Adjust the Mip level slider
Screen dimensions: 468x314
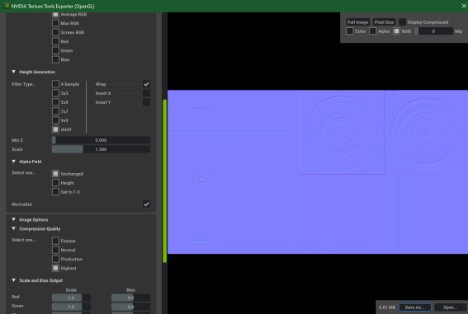433,31
